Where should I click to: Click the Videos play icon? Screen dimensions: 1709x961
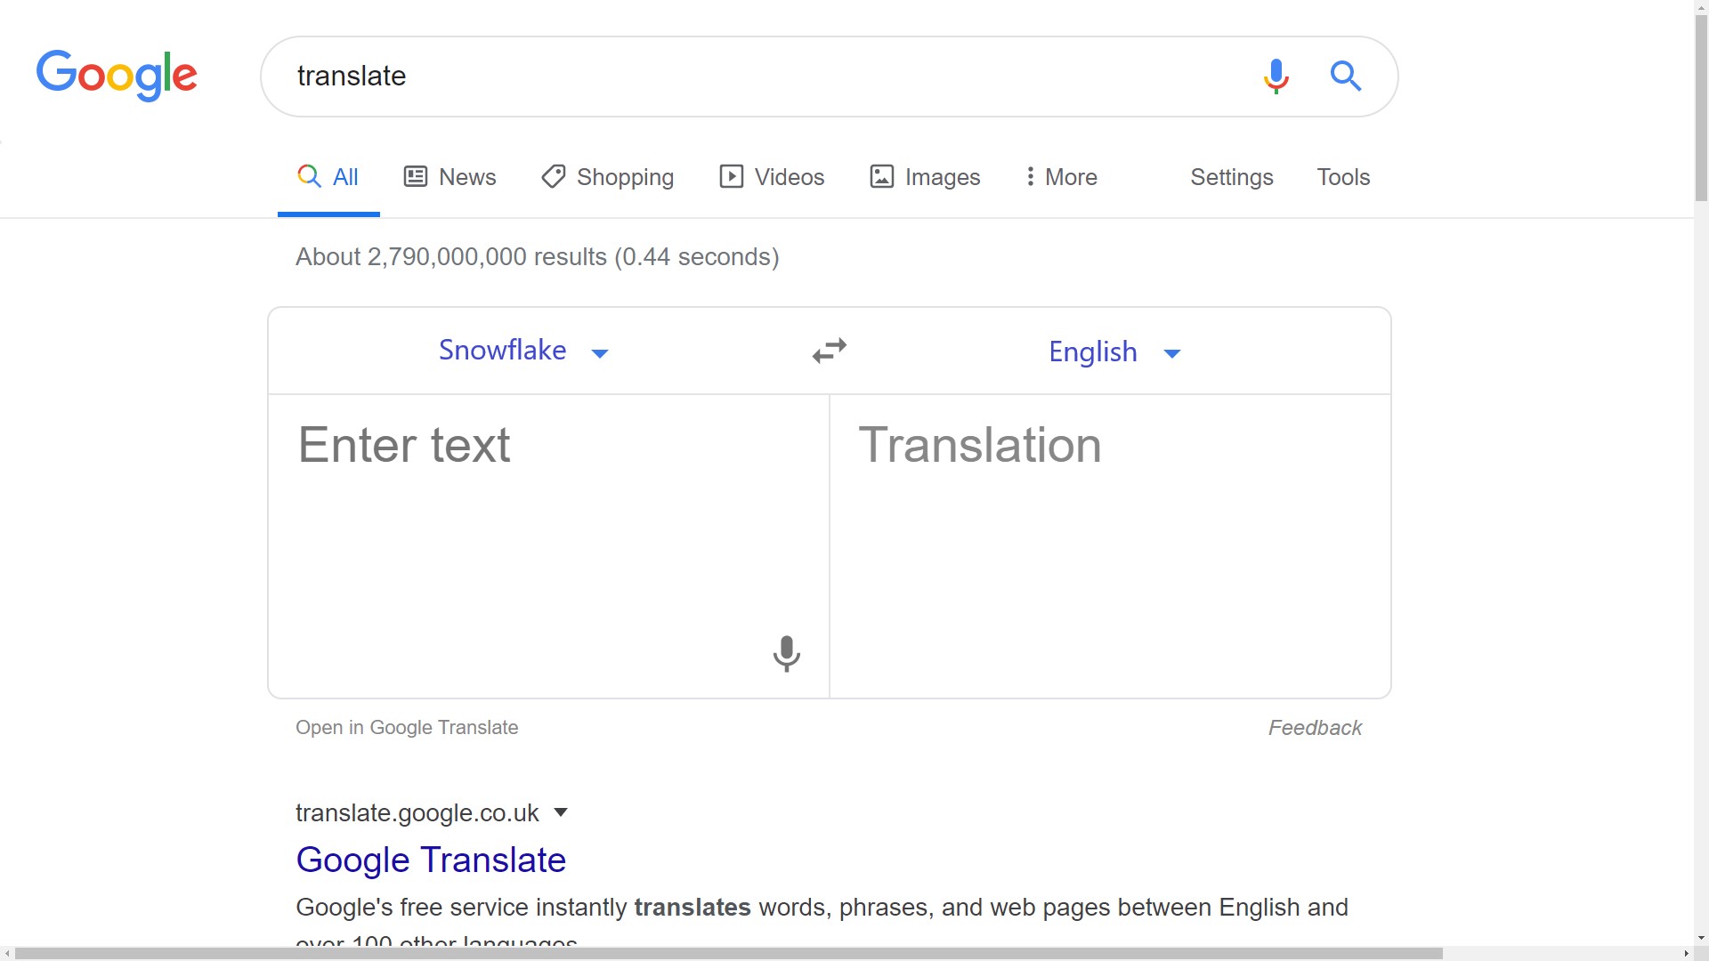pyautogui.click(x=730, y=176)
